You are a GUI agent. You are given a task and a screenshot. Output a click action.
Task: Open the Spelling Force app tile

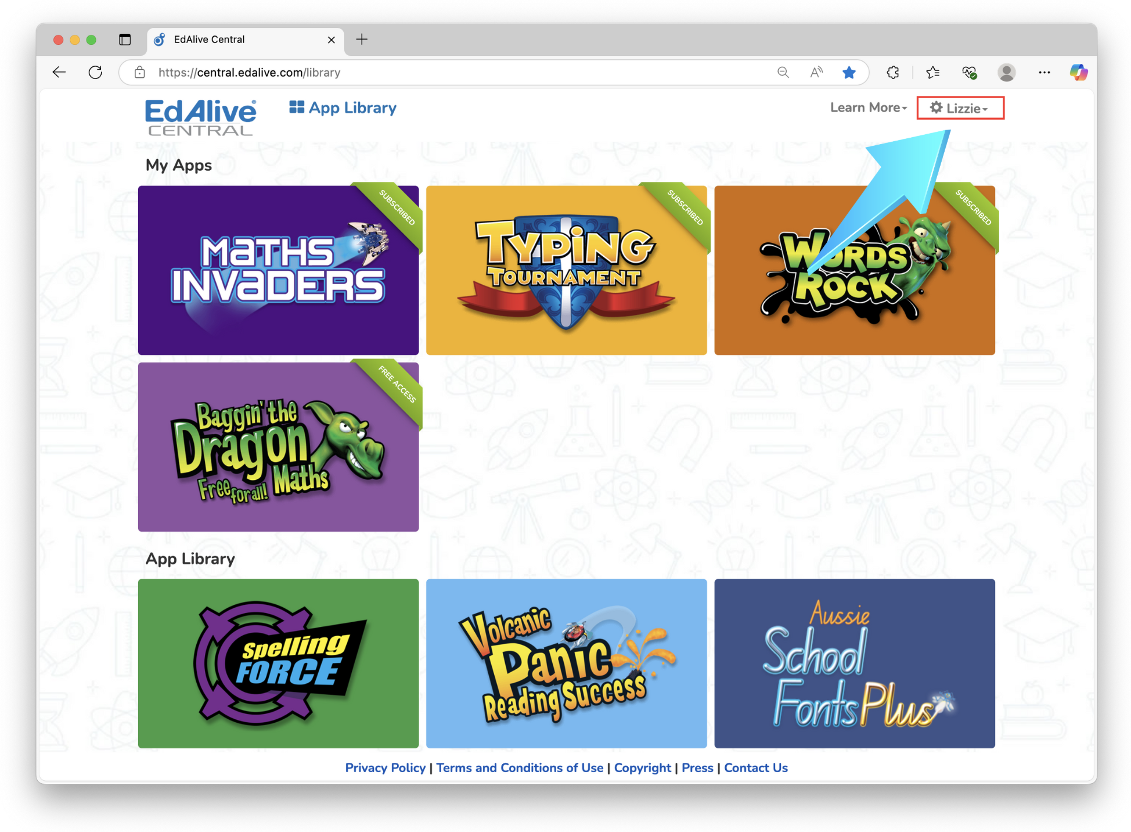coord(278,663)
